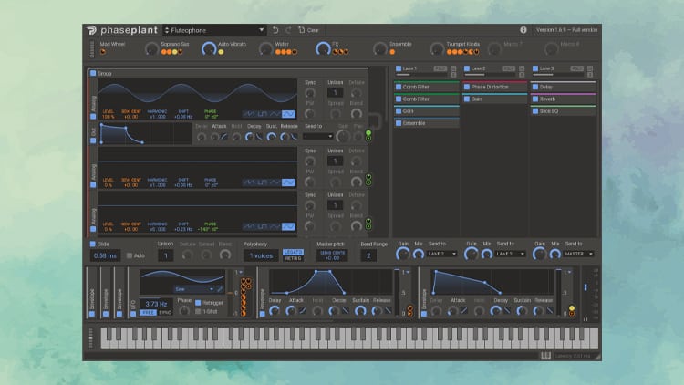Click the Bend knob of first oscillator
Image resolution: width=684 pixels, height=385 pixels.
click(x=357, y=113)
